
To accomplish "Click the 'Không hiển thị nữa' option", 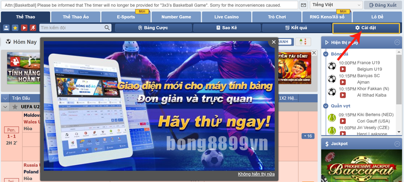I will click(256, 174).
